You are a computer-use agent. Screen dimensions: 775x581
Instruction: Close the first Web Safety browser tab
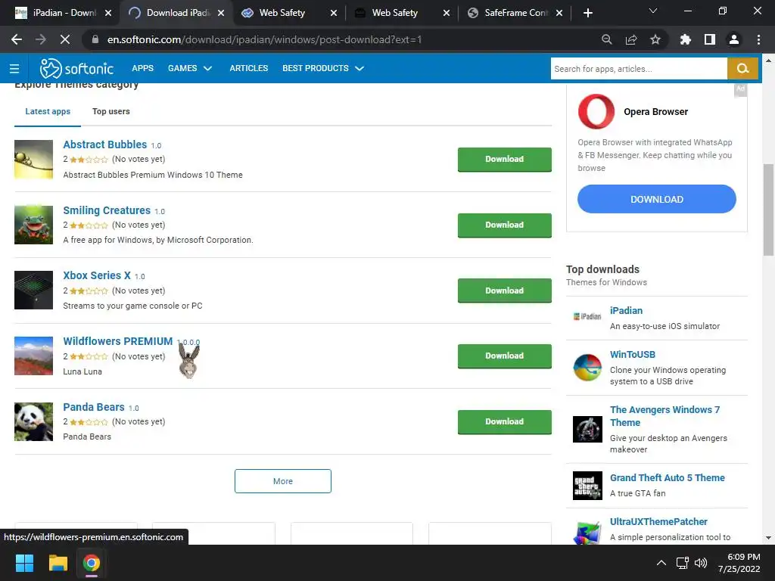tap(334, 13)
